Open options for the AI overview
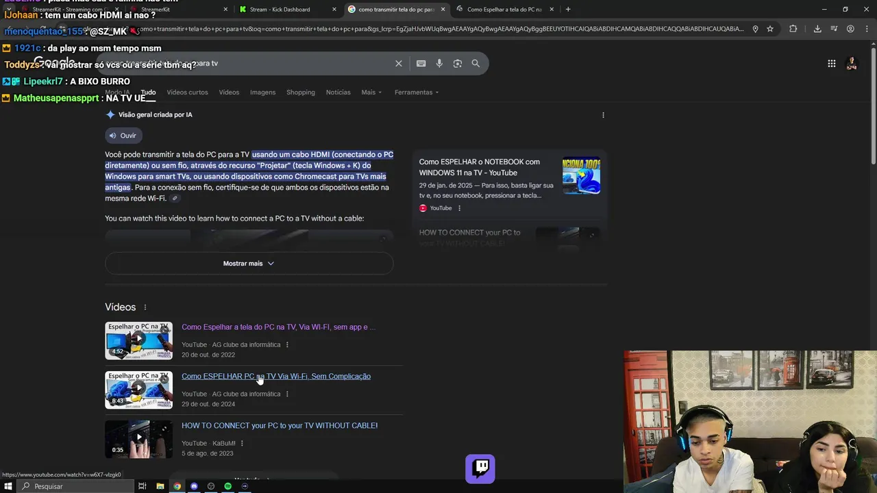 (603, 115)
